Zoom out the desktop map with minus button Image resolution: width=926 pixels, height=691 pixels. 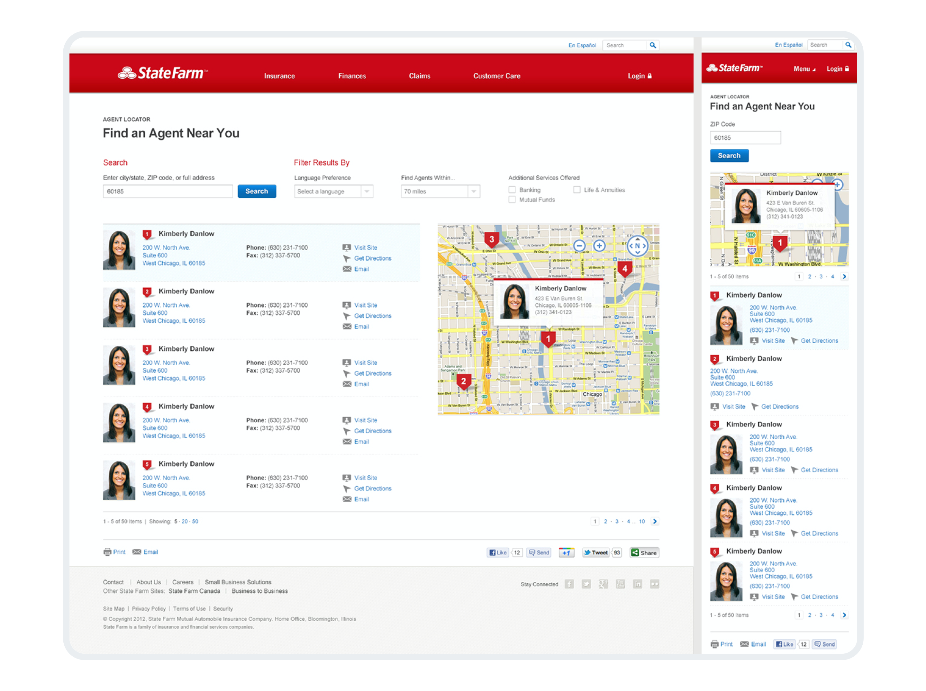[579, 246]
